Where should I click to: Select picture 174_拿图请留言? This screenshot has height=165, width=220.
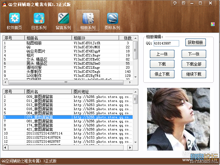68,125
